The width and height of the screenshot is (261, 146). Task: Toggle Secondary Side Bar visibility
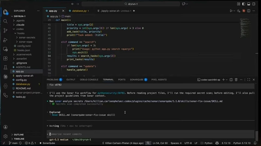(x=254, y=4)
